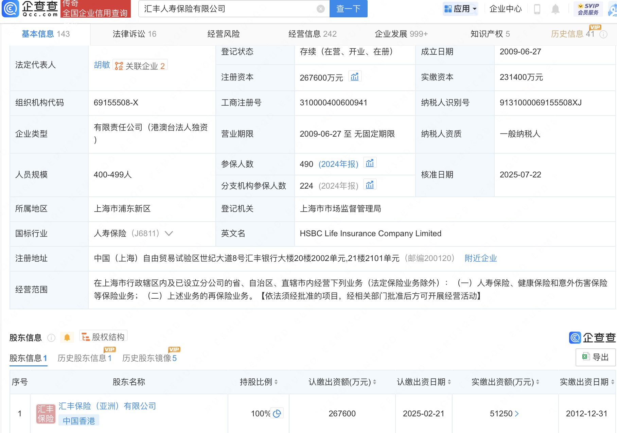Select 股东信息 1 sub-tab
Image resolution: width=617 pixels, height=433 pixels.
(28, 358)
